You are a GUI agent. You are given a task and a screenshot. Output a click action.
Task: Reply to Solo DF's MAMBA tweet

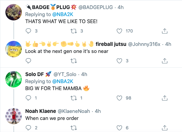click(28, 98)
